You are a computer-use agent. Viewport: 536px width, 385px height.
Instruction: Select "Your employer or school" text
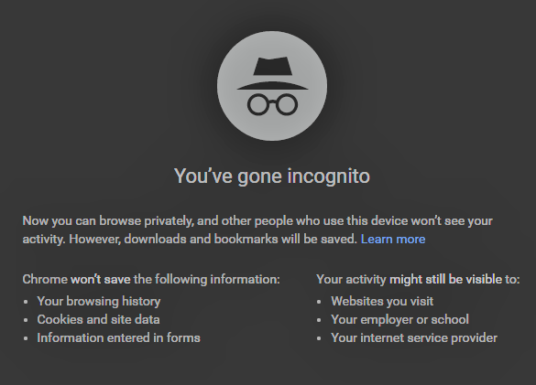tap(400, 319)
